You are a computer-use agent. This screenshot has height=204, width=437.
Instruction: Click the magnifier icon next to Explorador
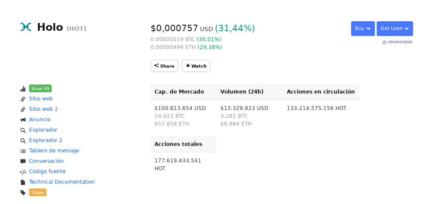(x=23, y=130)
